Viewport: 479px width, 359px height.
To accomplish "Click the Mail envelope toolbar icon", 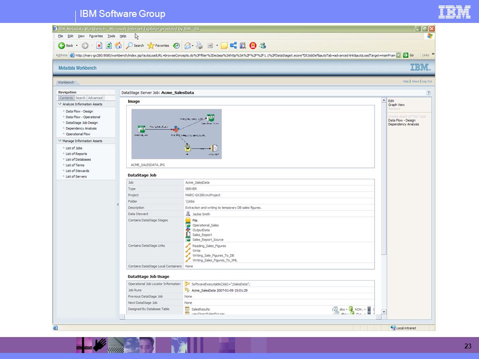I will click(x=188, y=45).
